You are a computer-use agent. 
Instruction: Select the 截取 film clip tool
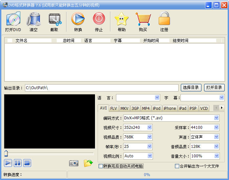pyautogui.click(x=55, y=19)
